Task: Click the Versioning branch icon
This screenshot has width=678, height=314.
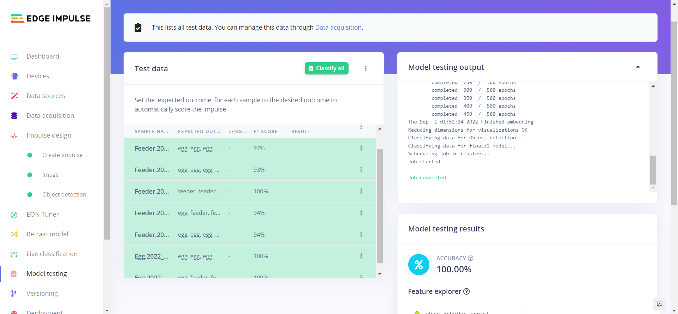Action: [x=14, y=294]
